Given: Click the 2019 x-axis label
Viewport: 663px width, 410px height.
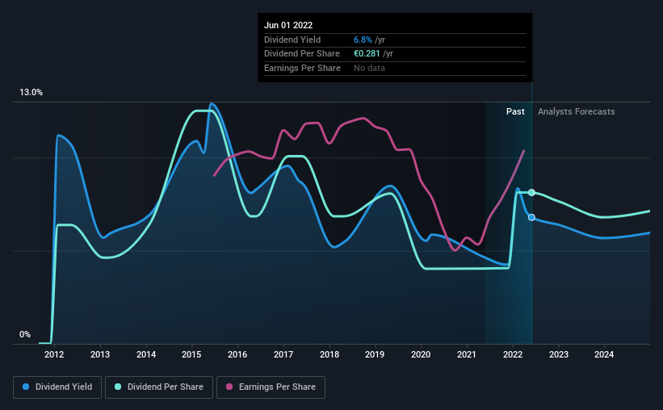Looking at the screenshot, I should pyautogui.click(x=375, y=354).
